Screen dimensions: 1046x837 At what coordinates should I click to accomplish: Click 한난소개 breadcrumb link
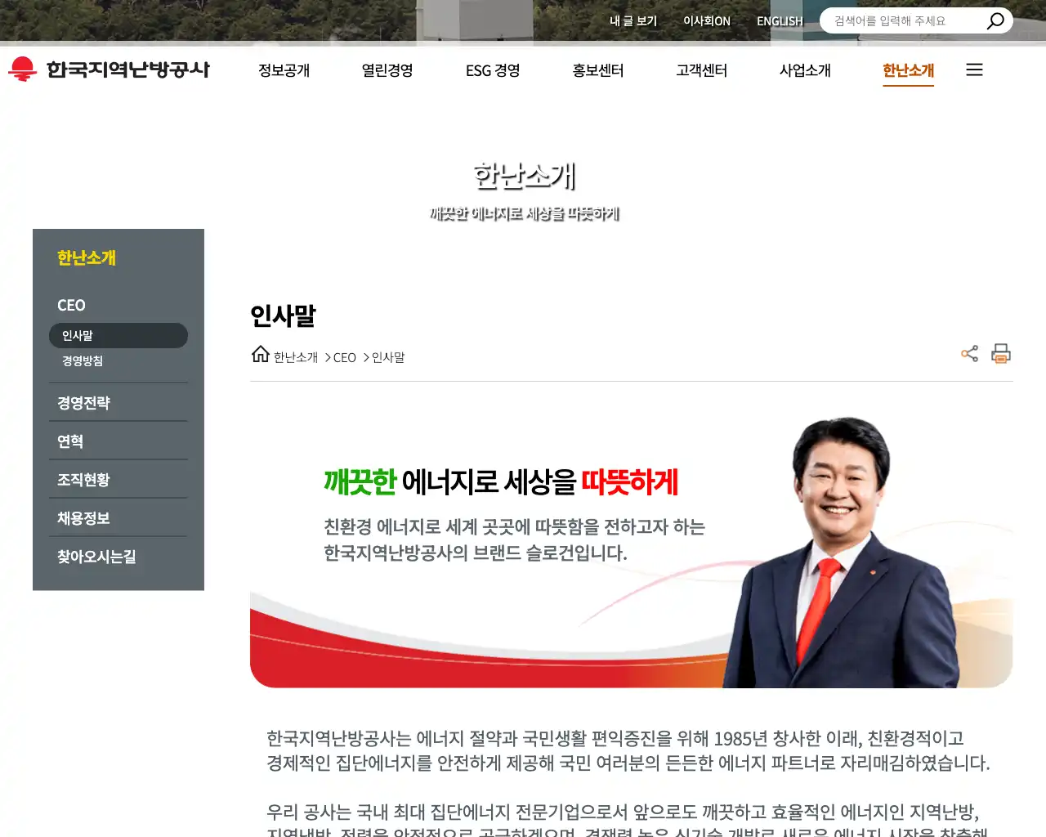click(296, 358)
